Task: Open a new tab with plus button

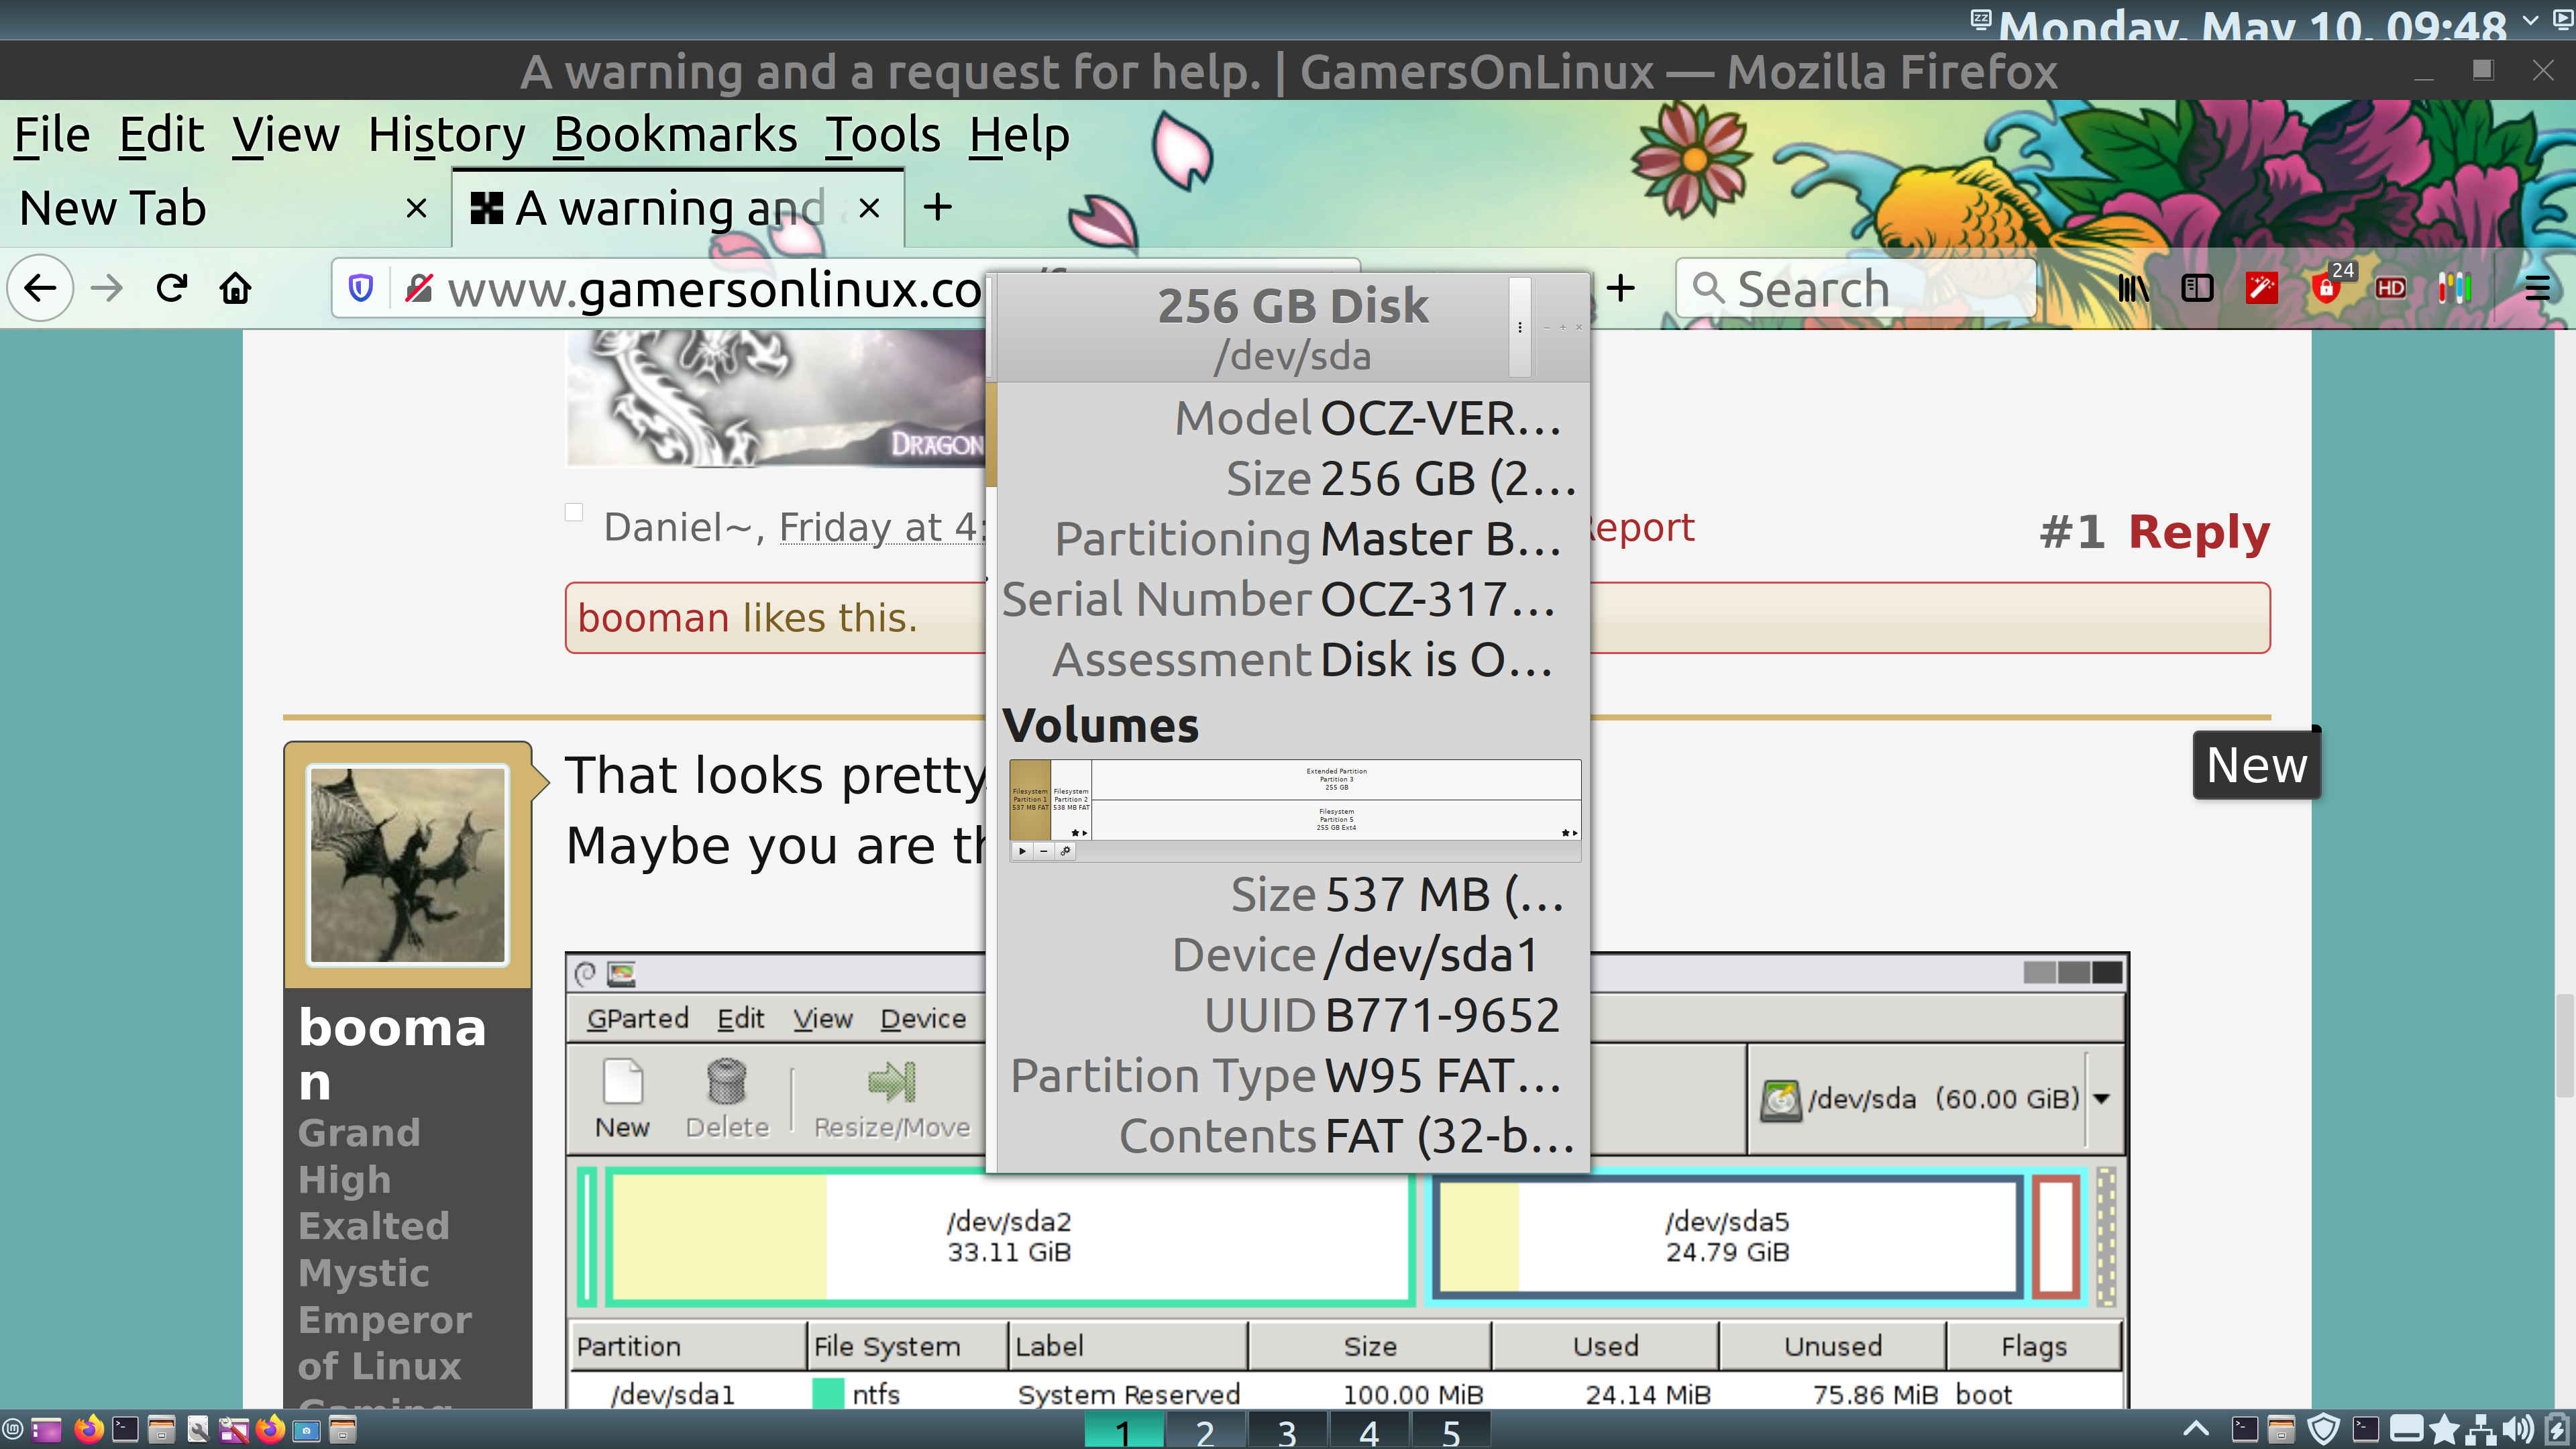Action: coord(937,208)
